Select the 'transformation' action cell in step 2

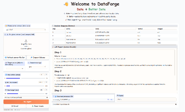pyautogui.click(x=80, y=39)
